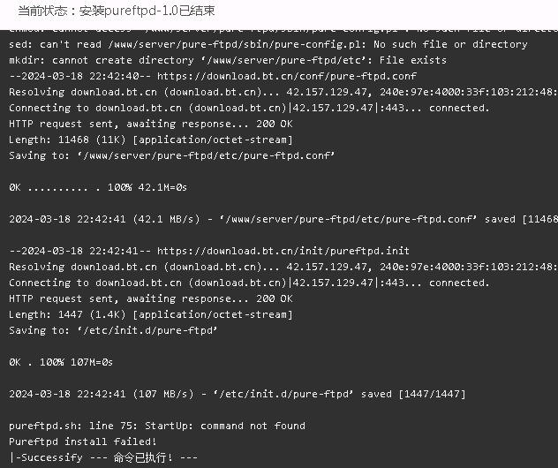Click the 107 MB/s init.d/pure-ftpd saved line
Screen dimensions: 558x468
click(x=237, y=394)
